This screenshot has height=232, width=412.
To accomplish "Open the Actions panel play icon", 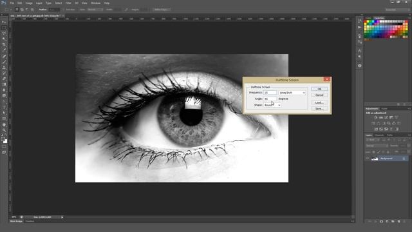I will tap(360, 27).
